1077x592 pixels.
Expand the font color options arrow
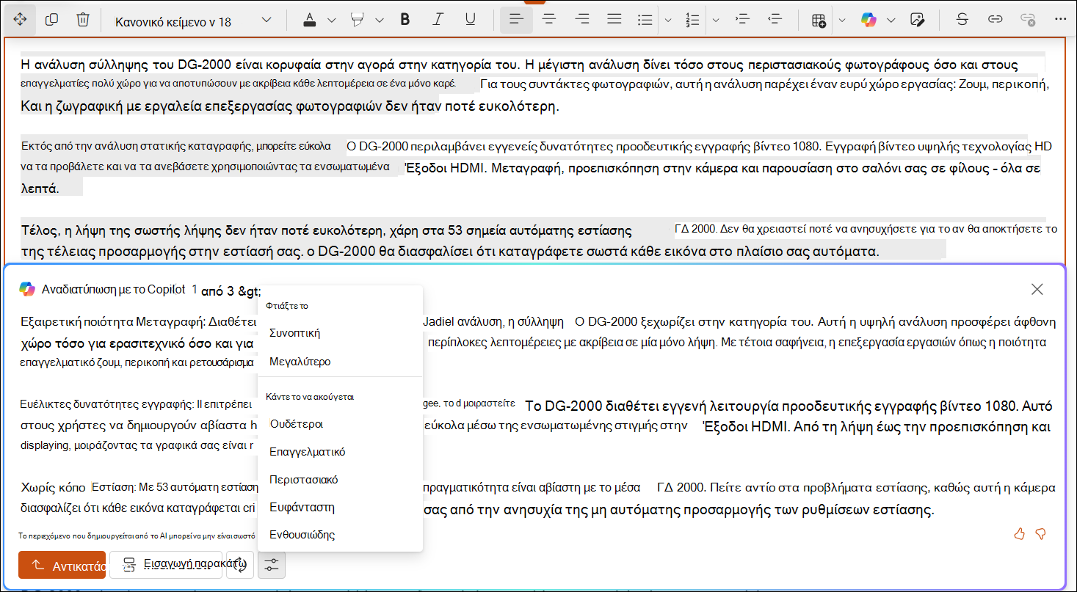point(331,20)
